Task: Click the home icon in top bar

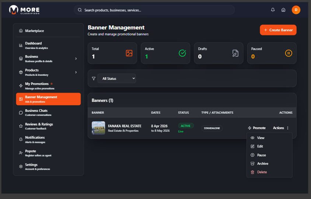Action: [x=283, y=10]
